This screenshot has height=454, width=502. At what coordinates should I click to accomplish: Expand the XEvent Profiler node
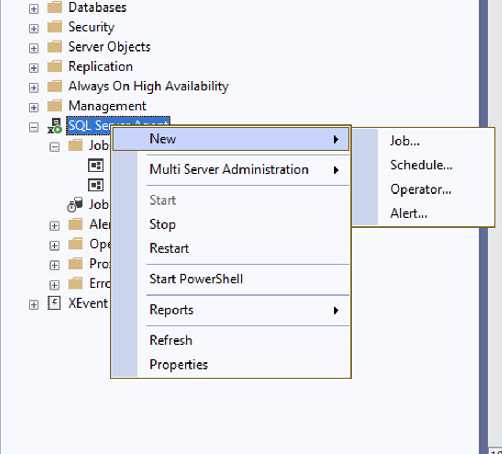pyautogui.click(x=34, y=305)
